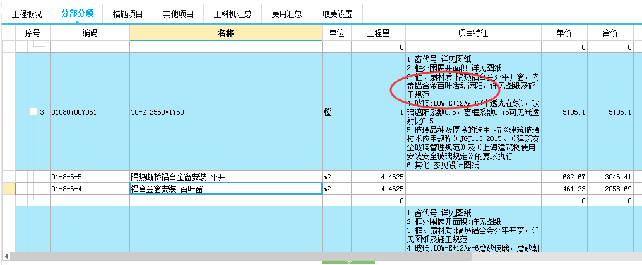Select unit price 461.33

pos(564,189)
